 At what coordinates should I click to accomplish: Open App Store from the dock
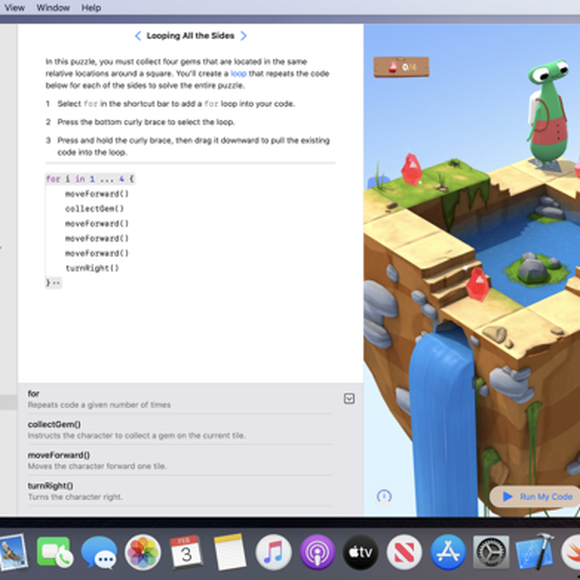[448, 551]
